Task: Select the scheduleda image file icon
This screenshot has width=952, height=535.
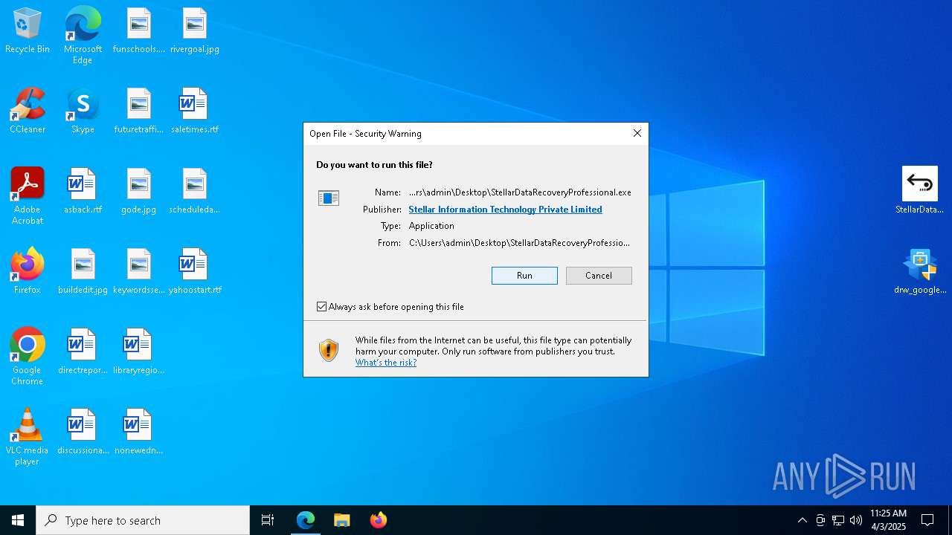Action: pos(194,191)
